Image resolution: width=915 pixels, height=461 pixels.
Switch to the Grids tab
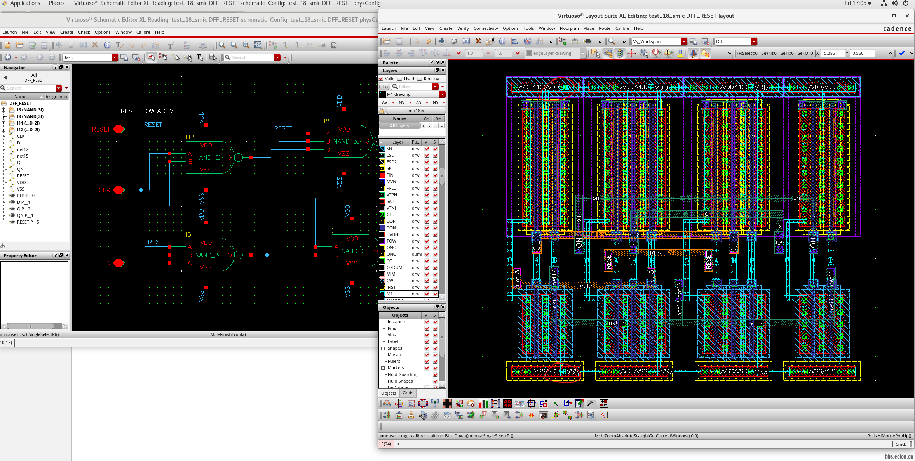click(408, 393)
